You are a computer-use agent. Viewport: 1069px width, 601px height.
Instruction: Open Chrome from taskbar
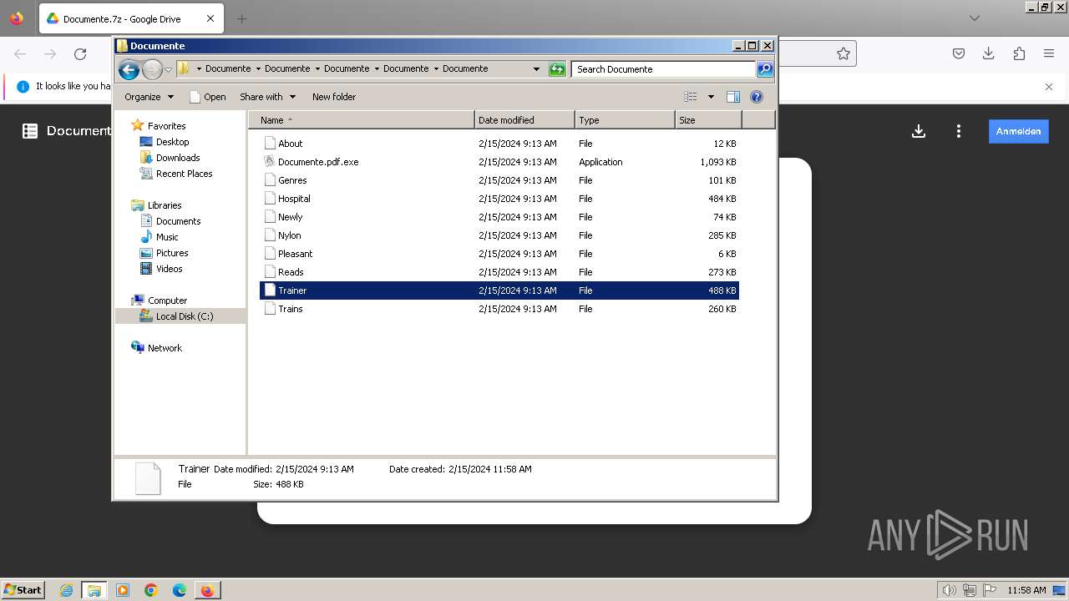[x=151, y=590]
